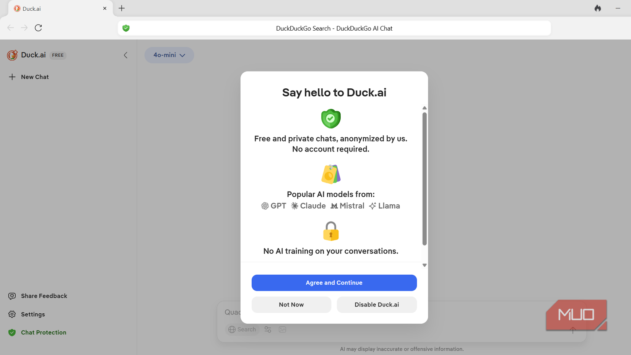
Task: Focus the address bar
Action: point(334,28)
